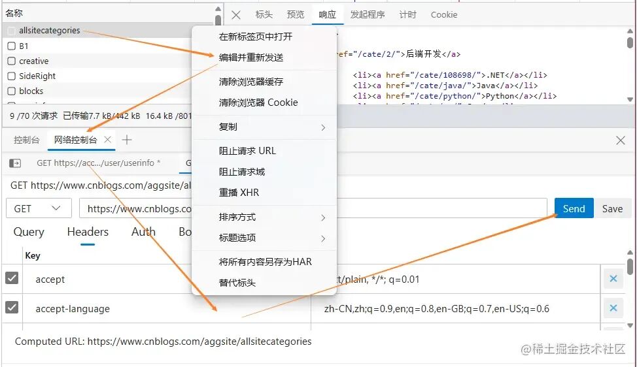
Task: Expand the 复制 submenu arrow
Action: point(323,127)
